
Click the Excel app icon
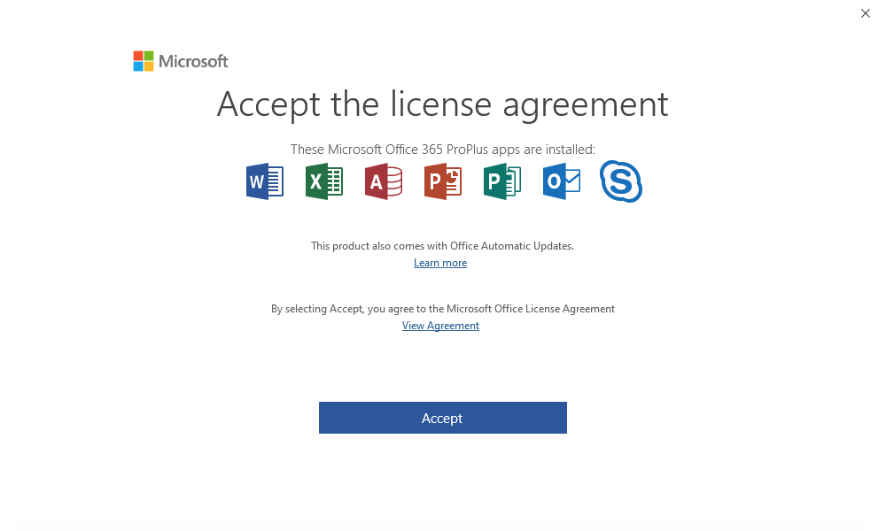pyautogui.click(x=324, y=181)
